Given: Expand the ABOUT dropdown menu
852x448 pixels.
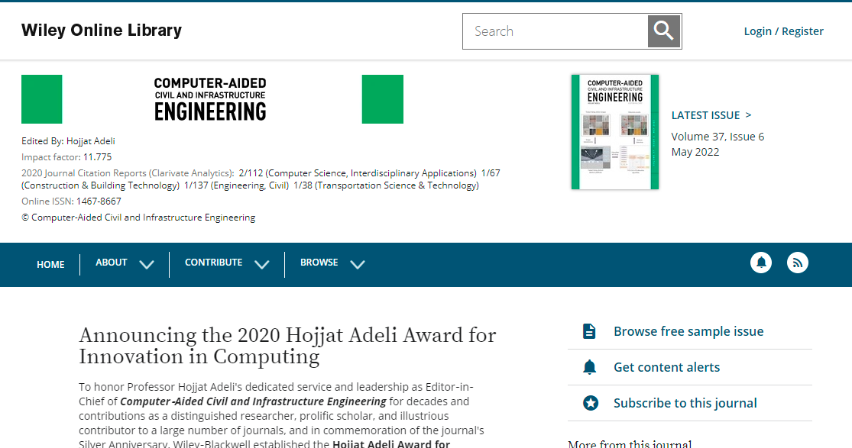Looking at the screenshot, I should (x=125, y=263).
